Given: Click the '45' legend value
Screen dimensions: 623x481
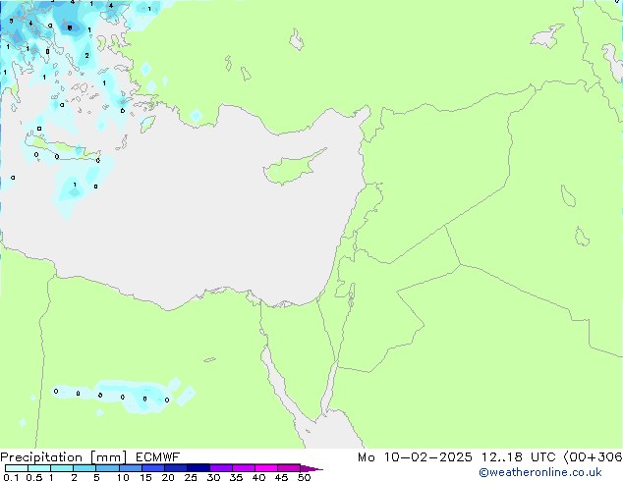Looking at the screenshot, I should 281,477.
